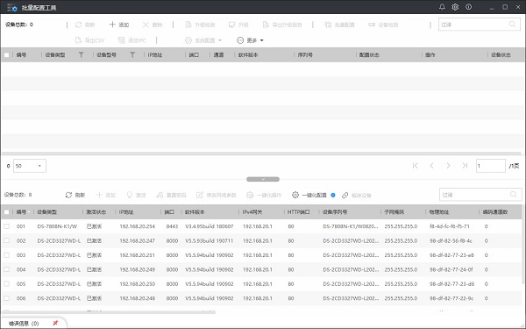Filter the 设备型号 column with funnel icon
This screenshot has height=329, width=526.
pos(132,54)
